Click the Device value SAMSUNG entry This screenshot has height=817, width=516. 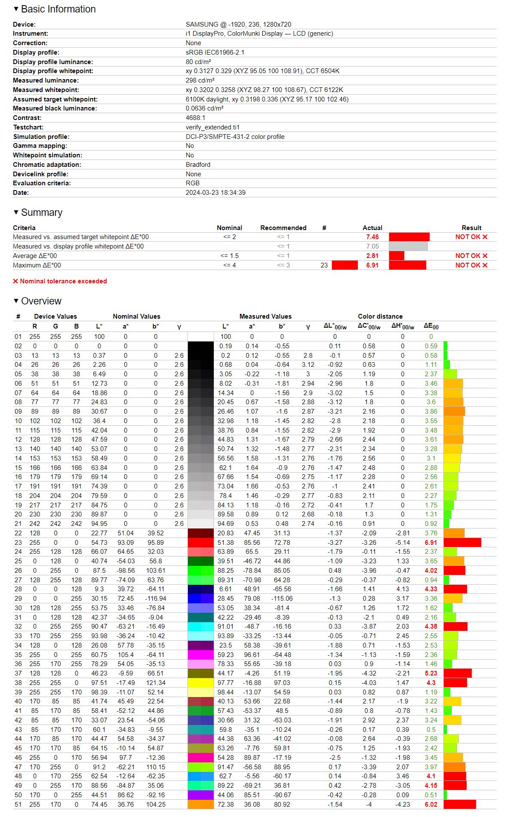pyautogui.click(x=238, y=25)
